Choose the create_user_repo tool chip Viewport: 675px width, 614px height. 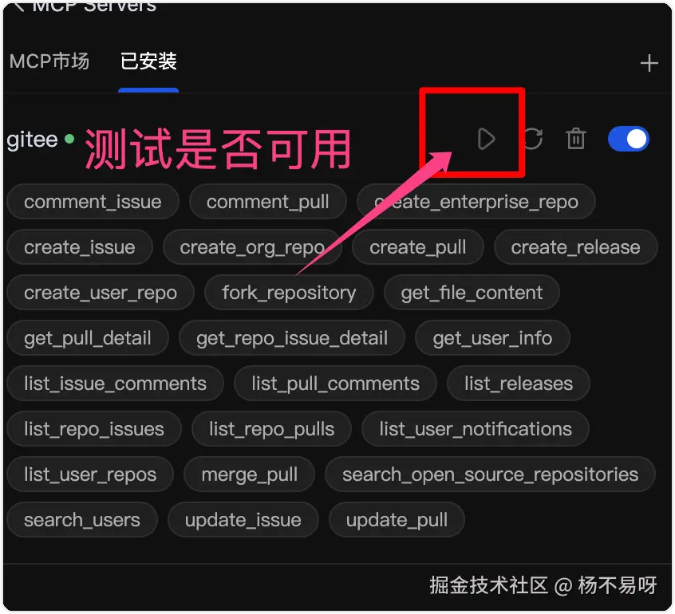[101, 293]
